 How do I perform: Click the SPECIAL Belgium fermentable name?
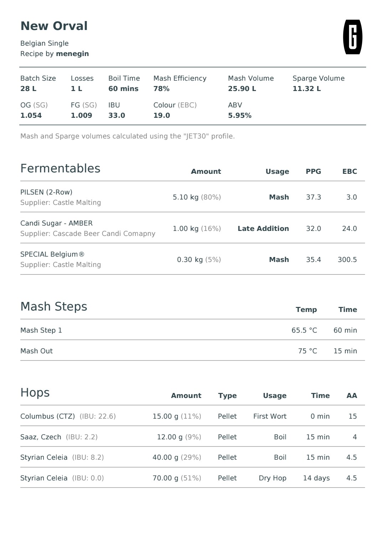tap(52, 254)
